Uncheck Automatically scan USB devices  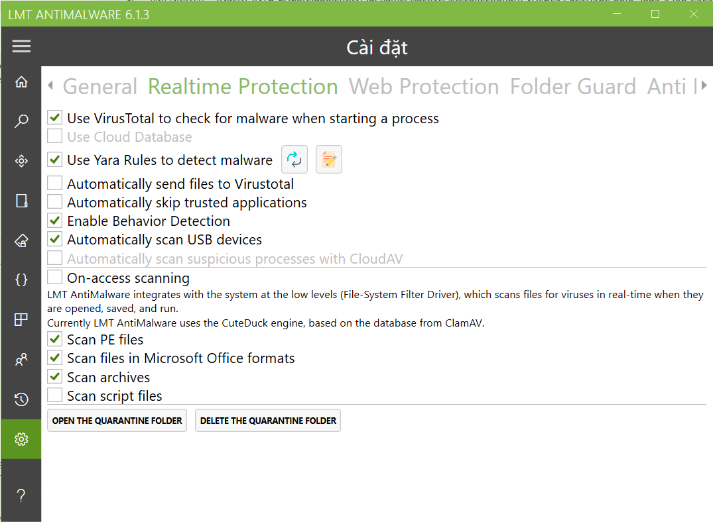[55, 240]
